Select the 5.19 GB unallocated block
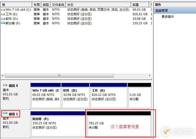Viewport: 196px width, 139px height. pos(139,95)
